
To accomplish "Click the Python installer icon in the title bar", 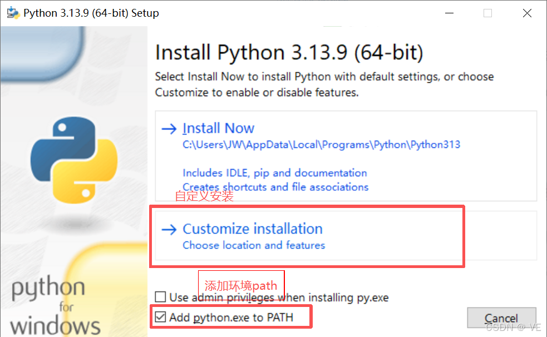I will pyautogui.click(x=13, y=13).
